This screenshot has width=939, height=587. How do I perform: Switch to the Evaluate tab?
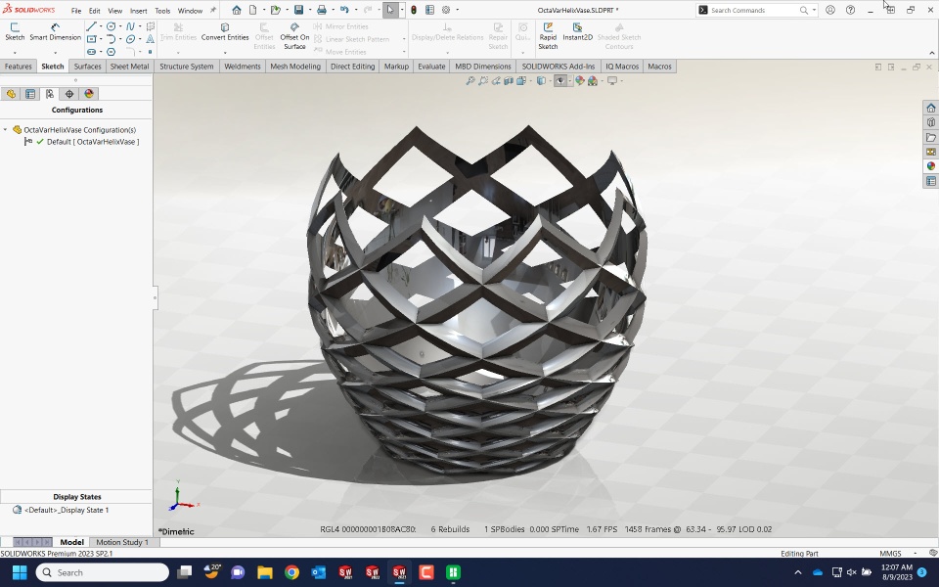pyautogui.click(x=431, y=67)
